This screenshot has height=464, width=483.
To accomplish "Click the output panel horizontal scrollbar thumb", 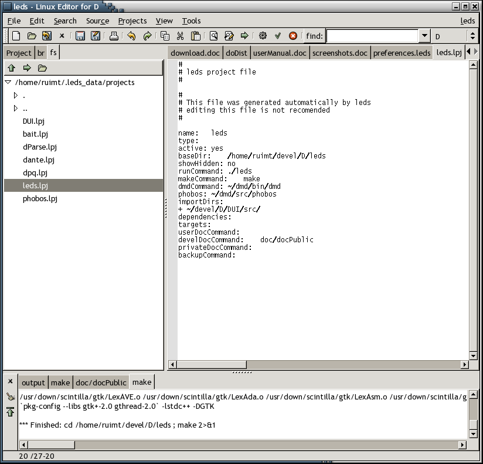I will [51, 445].
